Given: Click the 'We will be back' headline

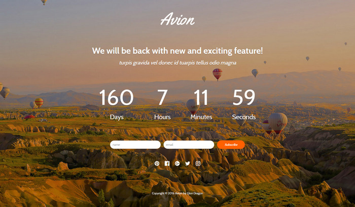Looking at the screenshot, I should click(x=177, y=51).
